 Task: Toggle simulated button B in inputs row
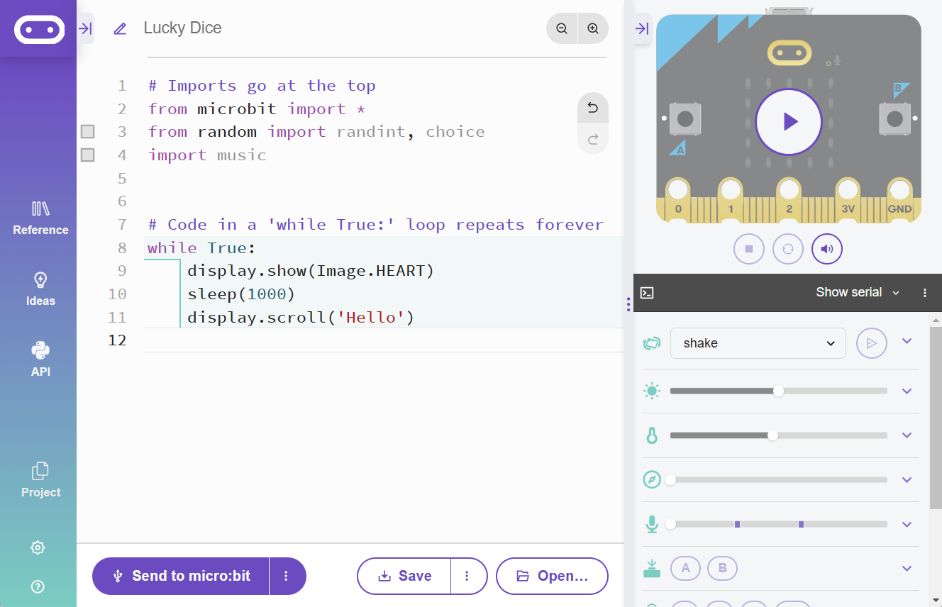[x=722, y=568]
